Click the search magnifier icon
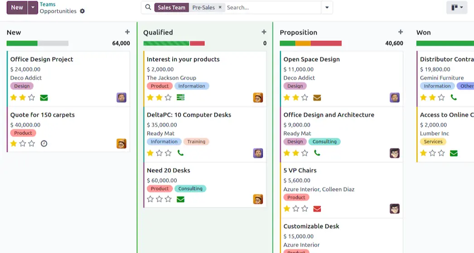Viewport: 474px width, 253px height. 148,7
